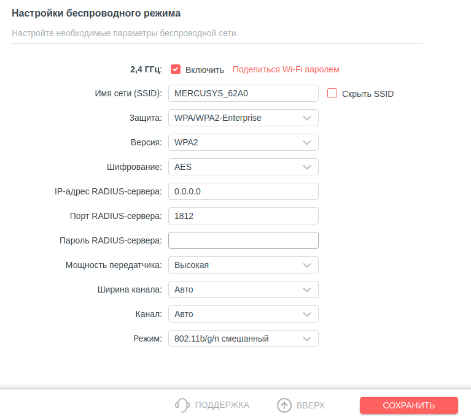Click the headset support icon
This screenshot has height=417, width=471.
182,405
